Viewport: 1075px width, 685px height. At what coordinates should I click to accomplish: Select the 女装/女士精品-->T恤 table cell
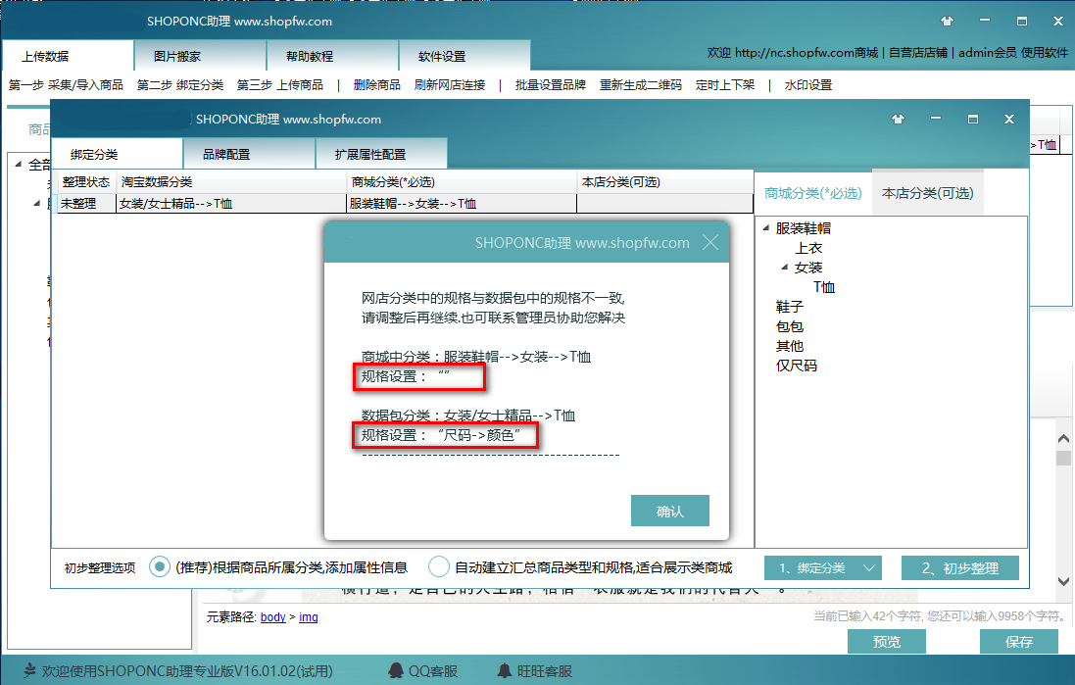(x=231, y=204)
